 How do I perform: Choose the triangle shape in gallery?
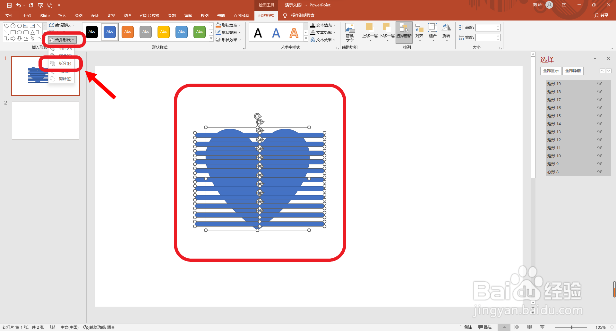point(32,32)
